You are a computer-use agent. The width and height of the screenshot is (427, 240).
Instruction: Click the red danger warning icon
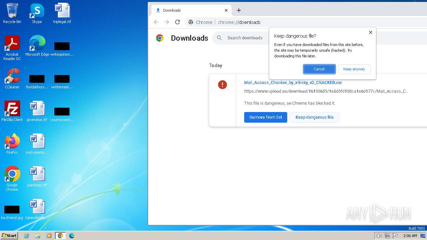click(223, 85)
